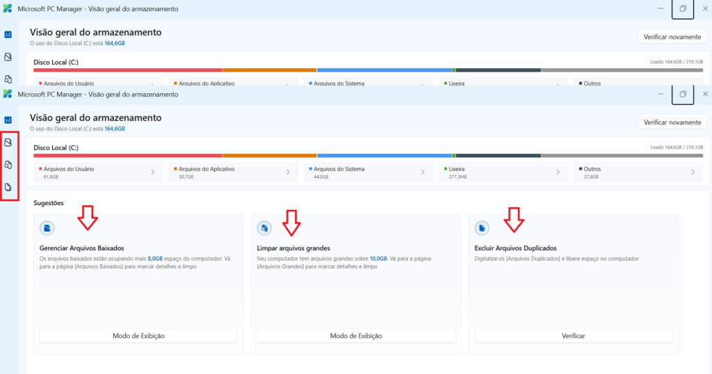Expand Arquivos do Aplicativo 30,7GB category

point(233,172)
